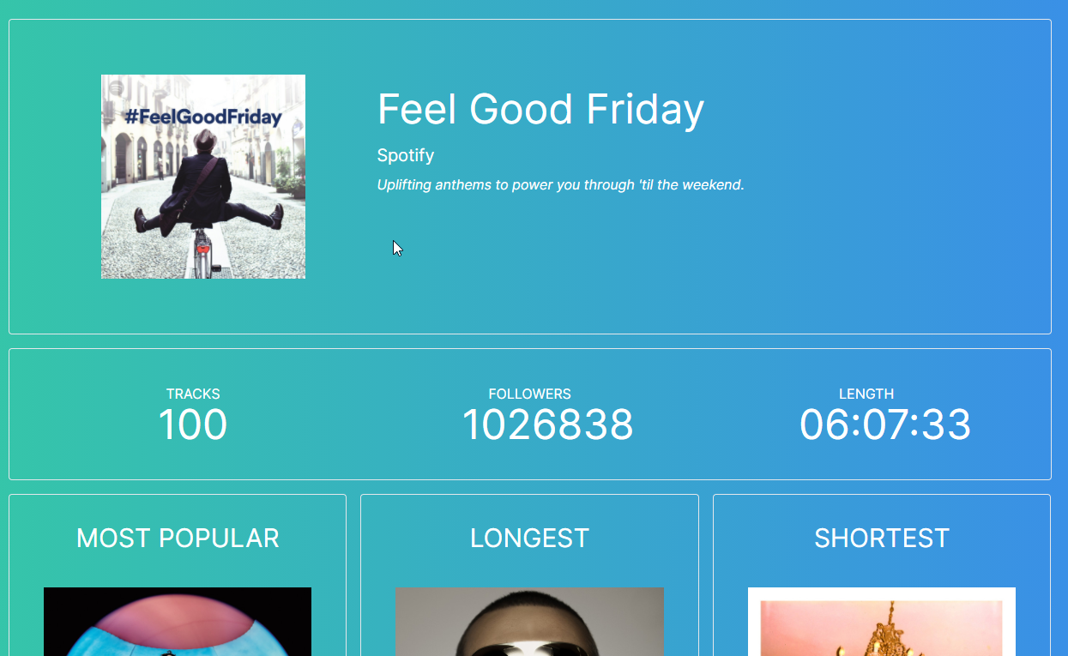Click the SHORTEST heading
Screen dimensions: 1068x656
point(882,538)
